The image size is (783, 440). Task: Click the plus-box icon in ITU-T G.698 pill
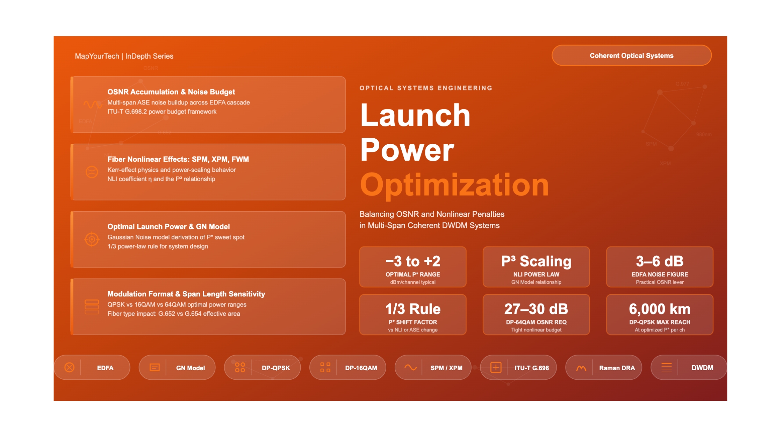[496, 368]
